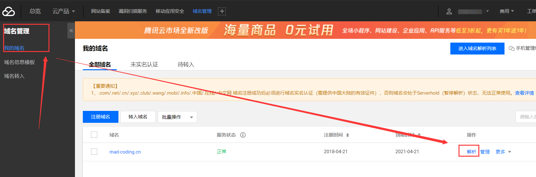Screen dimensions: 536x177
Task: Expand the 云产品 dropdown menu
Action: click(64, 11)
